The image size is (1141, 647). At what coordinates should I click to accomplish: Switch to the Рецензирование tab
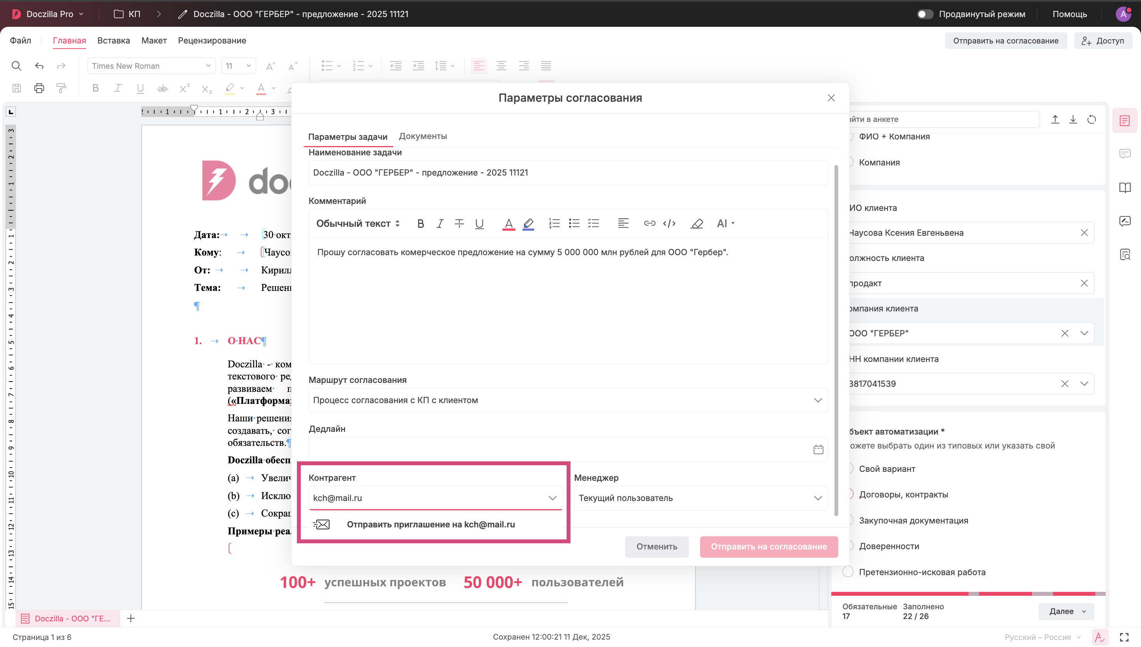[x=212, y=40]
